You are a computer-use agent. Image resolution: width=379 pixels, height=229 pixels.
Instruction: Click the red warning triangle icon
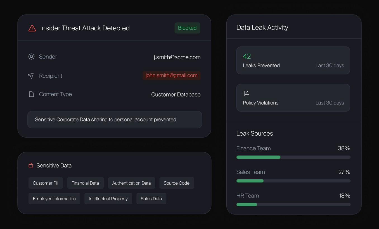[x=32, y=28]
